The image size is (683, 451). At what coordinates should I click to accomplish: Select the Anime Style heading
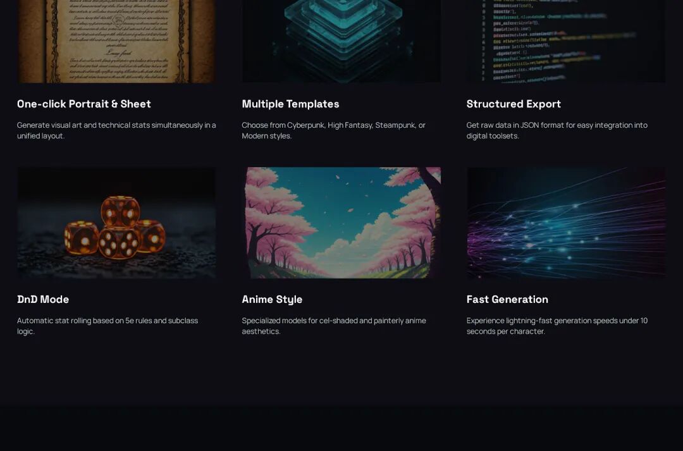[x=272, y=300]
